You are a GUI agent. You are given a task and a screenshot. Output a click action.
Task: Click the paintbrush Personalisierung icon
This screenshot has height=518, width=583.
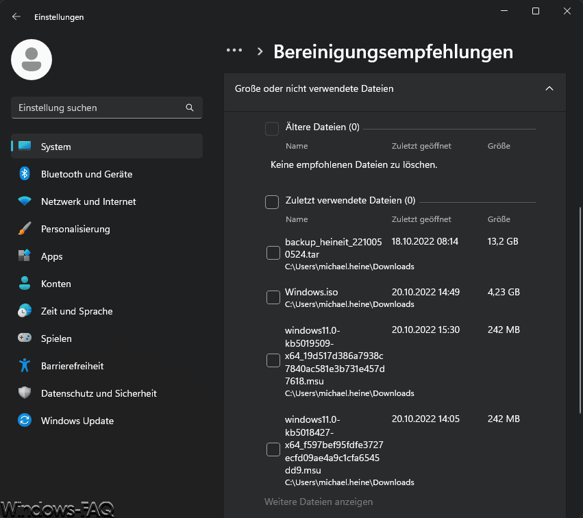[25, 228]
